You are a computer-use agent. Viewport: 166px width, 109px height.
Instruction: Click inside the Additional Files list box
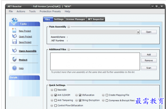pyautogui.click(x=95, y=61)
